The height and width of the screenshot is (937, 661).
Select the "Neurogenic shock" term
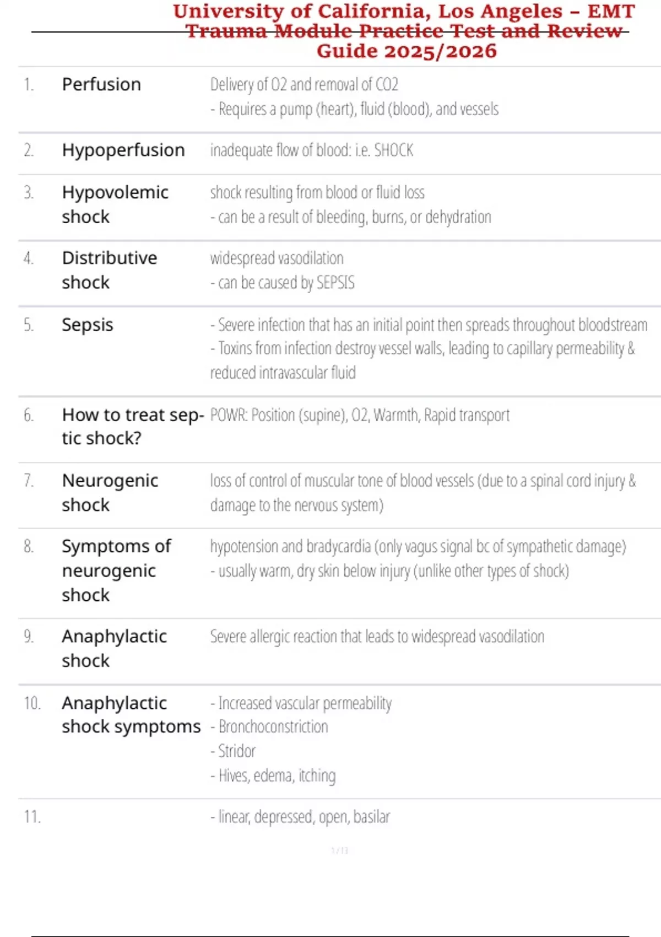coord(110,492)
